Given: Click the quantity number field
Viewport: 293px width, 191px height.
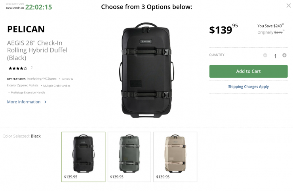Looking at the screenshot, I should 275,56.
